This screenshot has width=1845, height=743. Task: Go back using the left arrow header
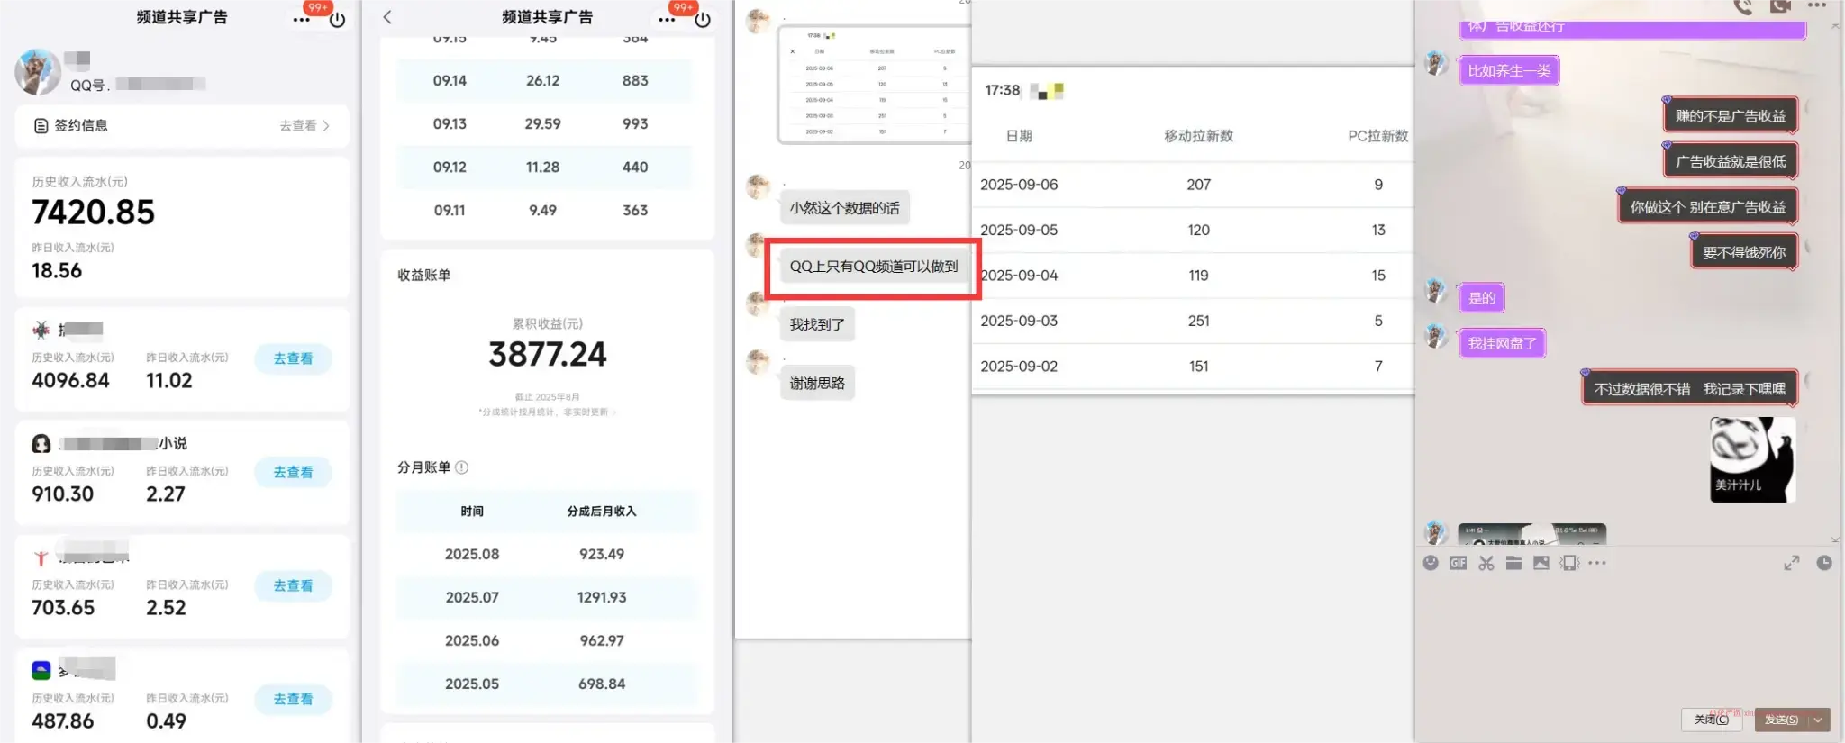[387, 17]
